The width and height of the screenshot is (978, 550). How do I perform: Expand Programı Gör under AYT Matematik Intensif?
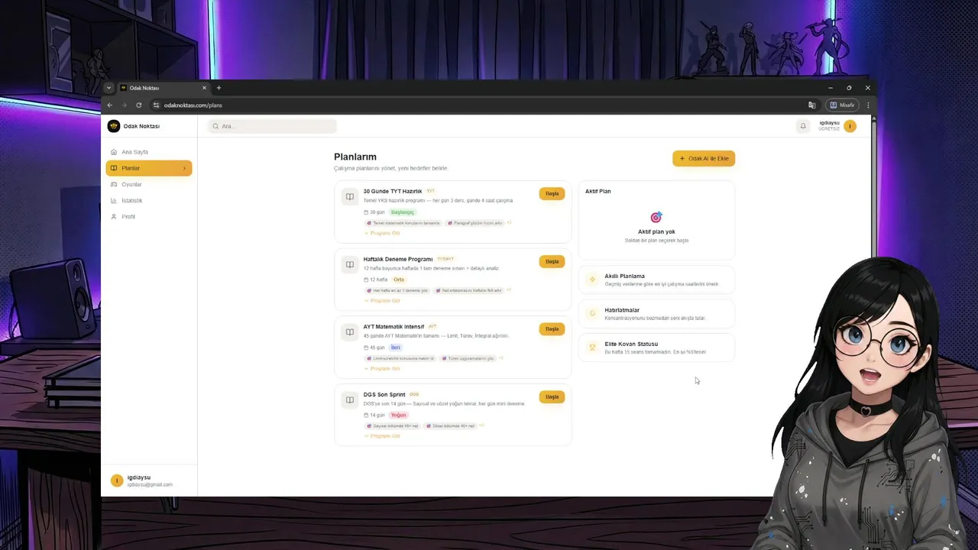[x=382, y=368]
